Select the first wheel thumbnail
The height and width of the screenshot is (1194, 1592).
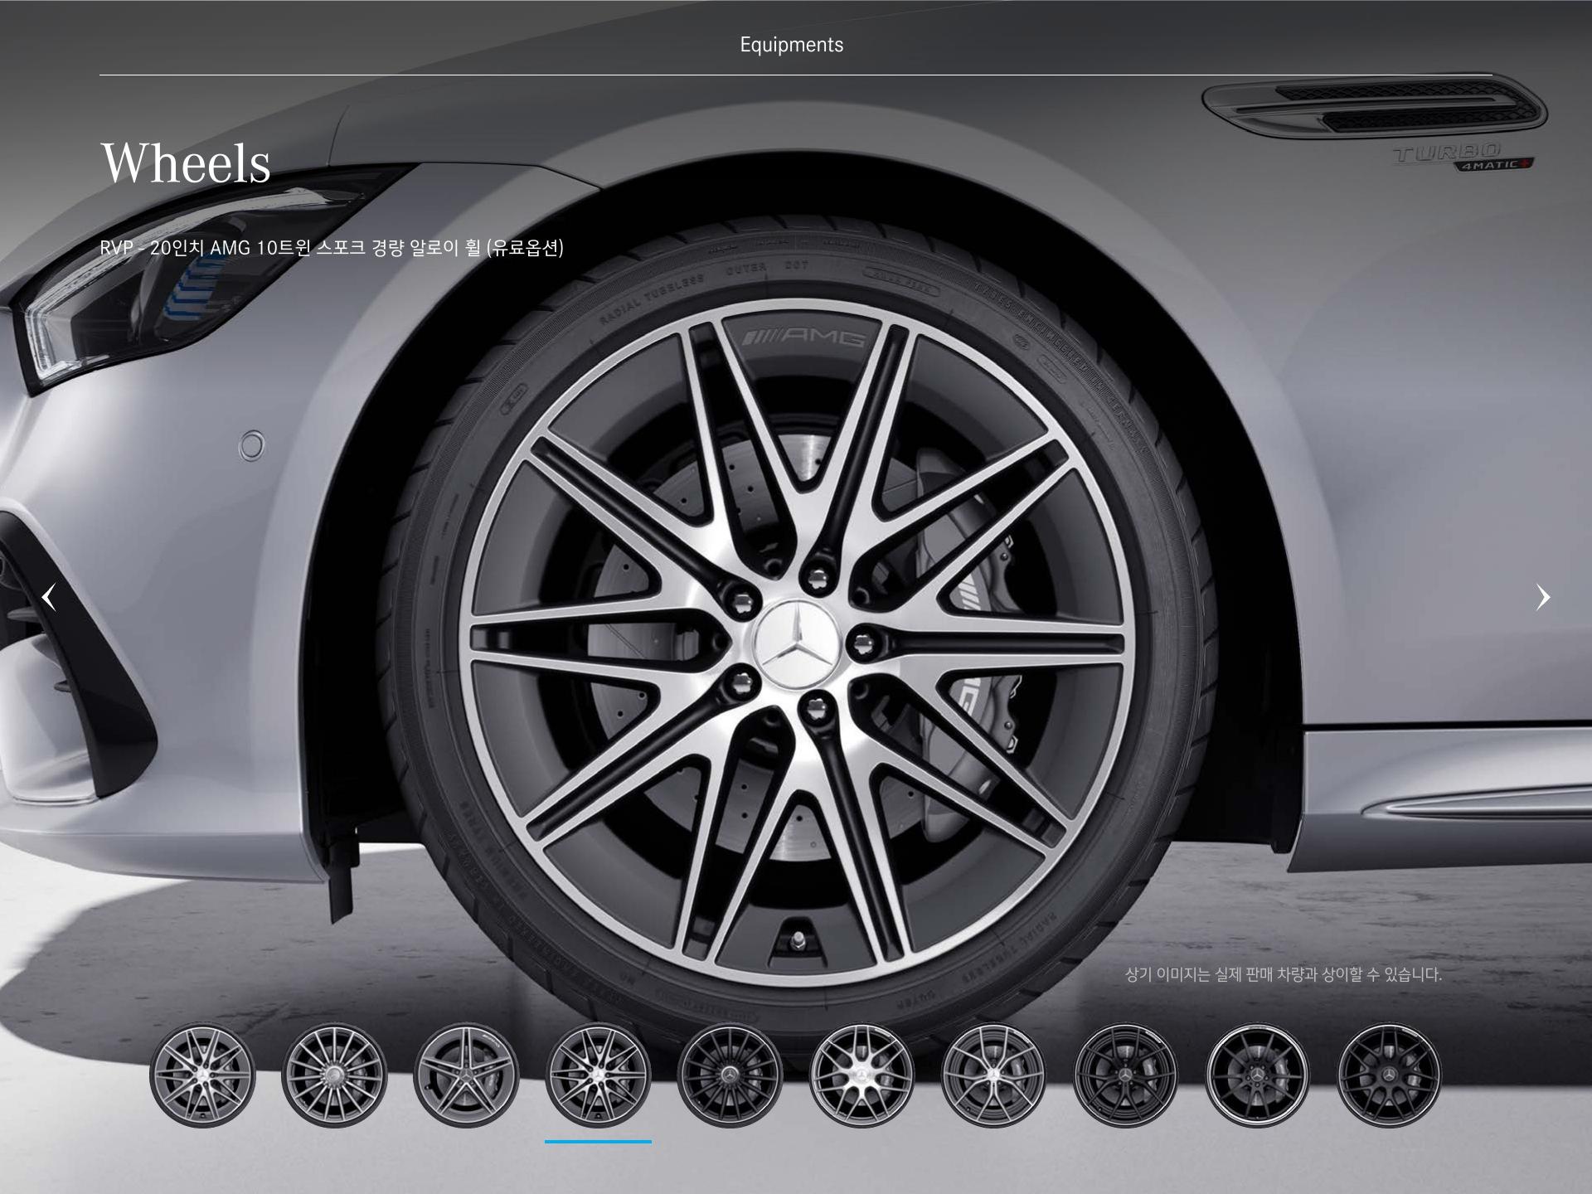click(202, 1075)
